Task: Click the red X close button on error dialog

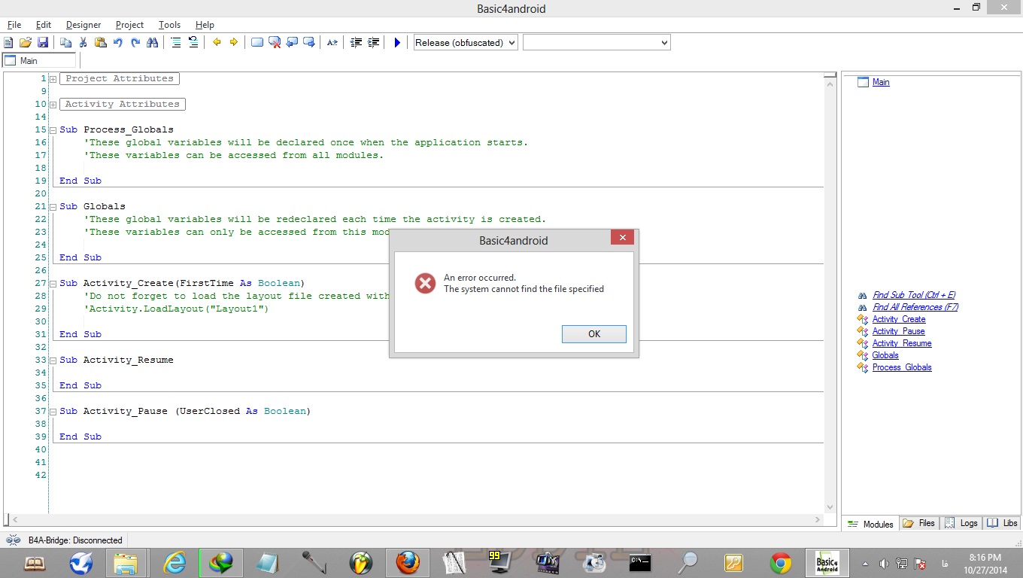Action: tap(621, 239)
